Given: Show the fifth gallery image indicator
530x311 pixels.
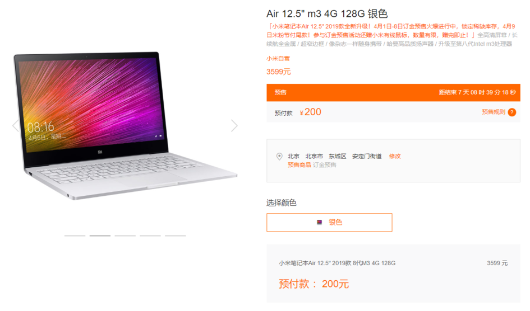Looking at the screenshot, I should pos(175,235).
